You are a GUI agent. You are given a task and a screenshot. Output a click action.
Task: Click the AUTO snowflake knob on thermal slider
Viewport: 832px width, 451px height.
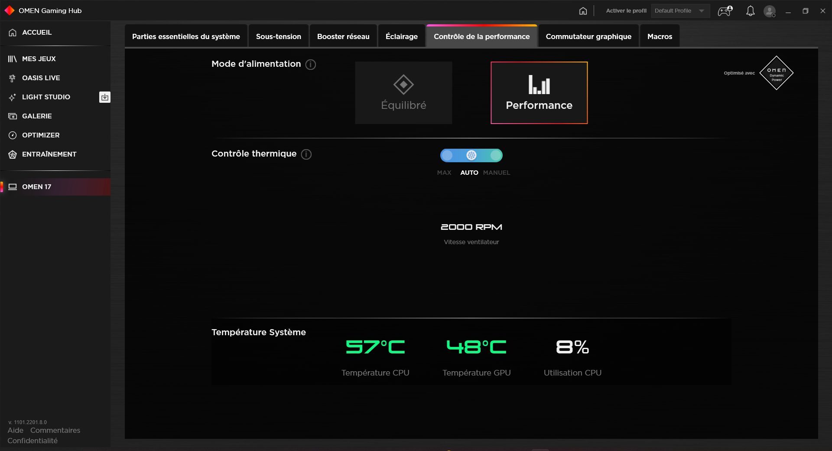point(471,155)
